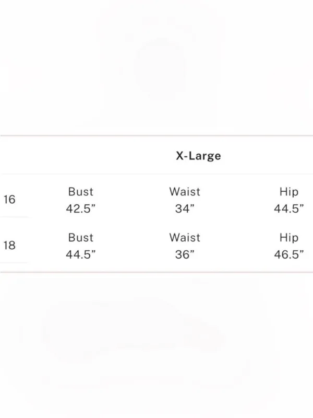
Task: Select the Bust label in size 18 row
Action: 81,238
